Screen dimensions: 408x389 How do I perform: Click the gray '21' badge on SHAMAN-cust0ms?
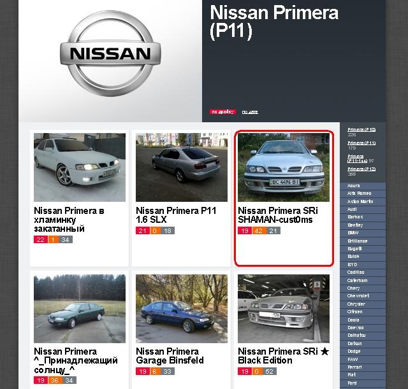273,230
